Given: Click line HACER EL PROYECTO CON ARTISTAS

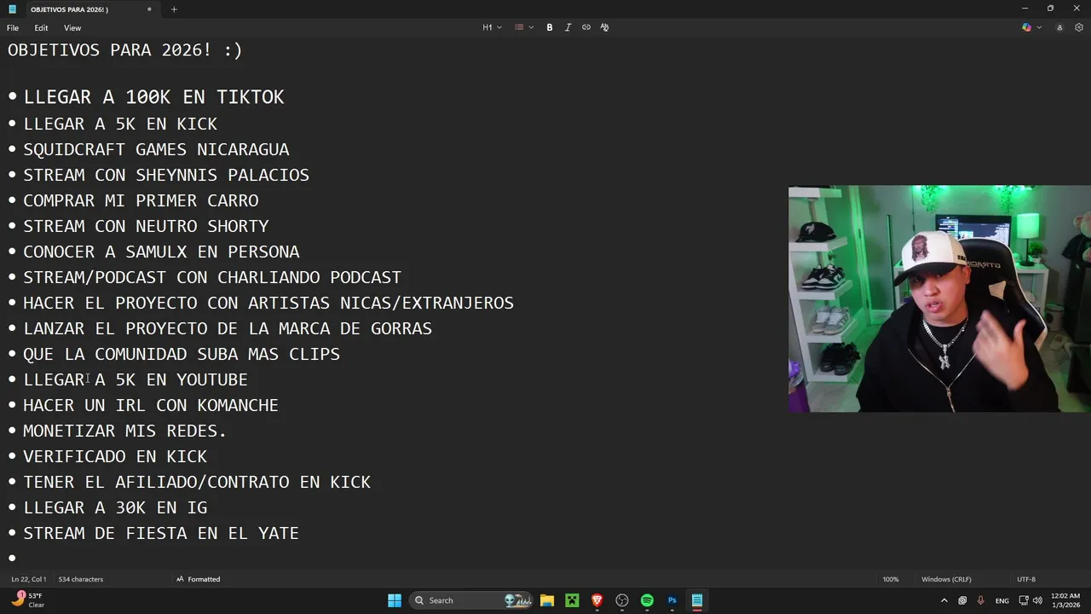Looking at the screenshot, I should (x=268, y=303).
